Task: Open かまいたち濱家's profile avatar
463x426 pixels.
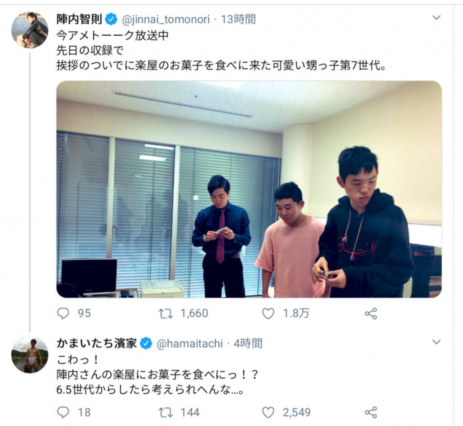Action: (x=29, y=355)
